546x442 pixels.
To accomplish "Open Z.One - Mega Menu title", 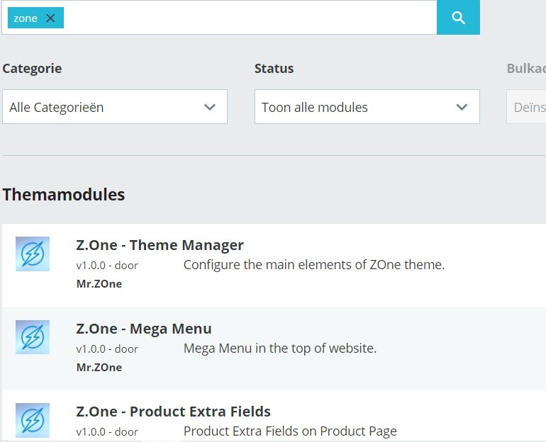I will [x=144, y=329].
